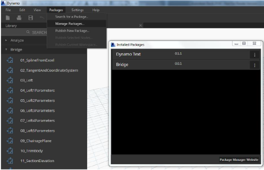Click the puzzle icon beside 07_Loft4Parameters
This screenshot has height=170, width=264.
(x=10, y=120)
